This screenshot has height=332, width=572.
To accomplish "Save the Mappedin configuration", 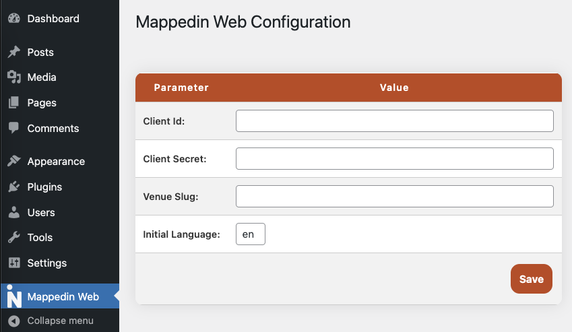I will [532, 279].
